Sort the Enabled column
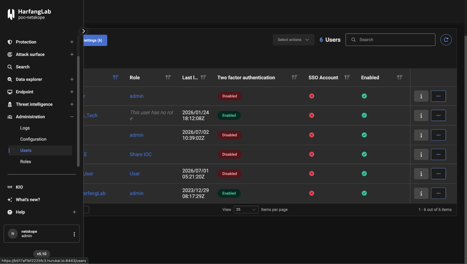 pos(400,77)
